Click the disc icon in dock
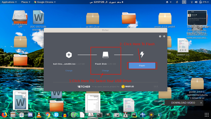This screenshot has height=119, width=211. point(151,115)
